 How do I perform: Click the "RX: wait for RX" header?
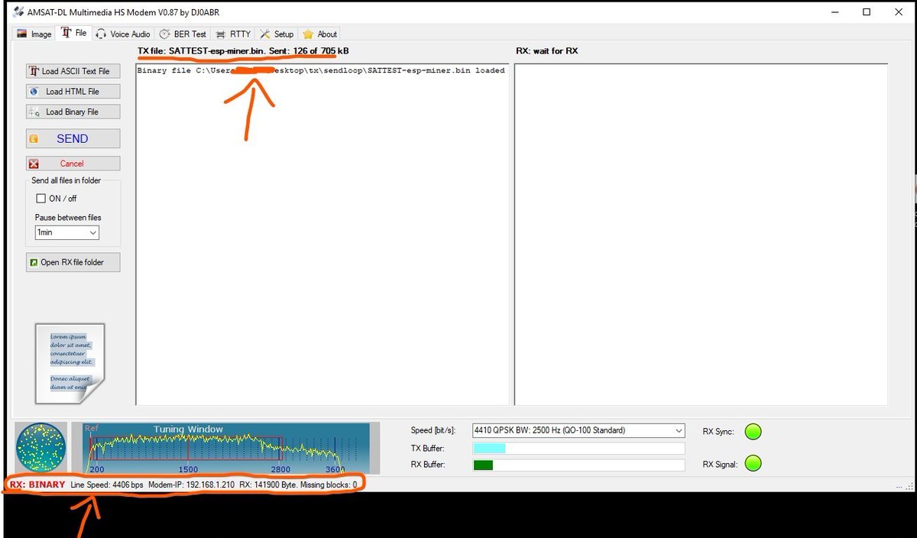click(547, 51)
